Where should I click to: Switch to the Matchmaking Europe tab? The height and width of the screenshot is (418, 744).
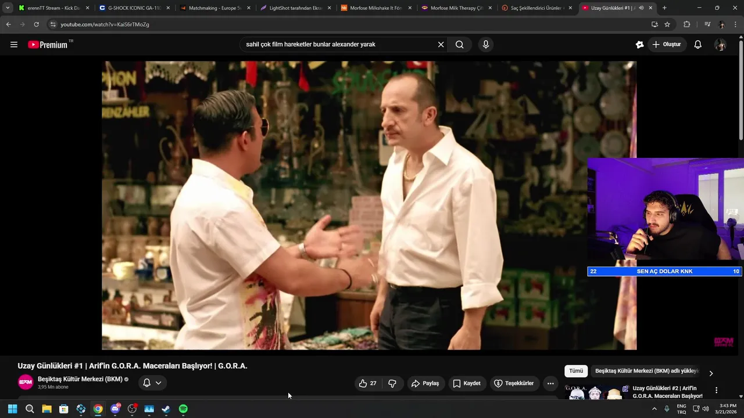(x=214, y=8)
